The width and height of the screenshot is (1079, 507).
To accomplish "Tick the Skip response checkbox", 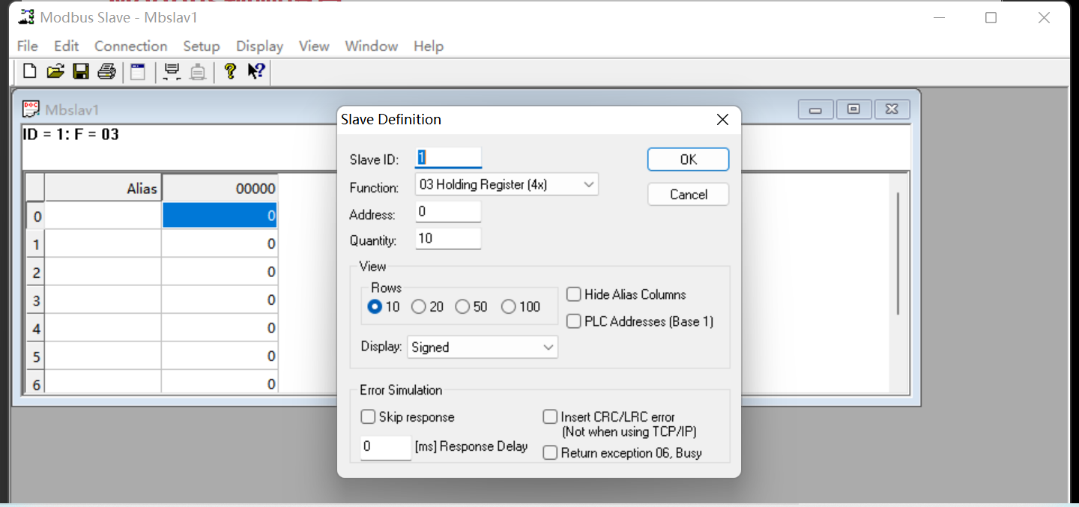I will click(x=368, y=417).
